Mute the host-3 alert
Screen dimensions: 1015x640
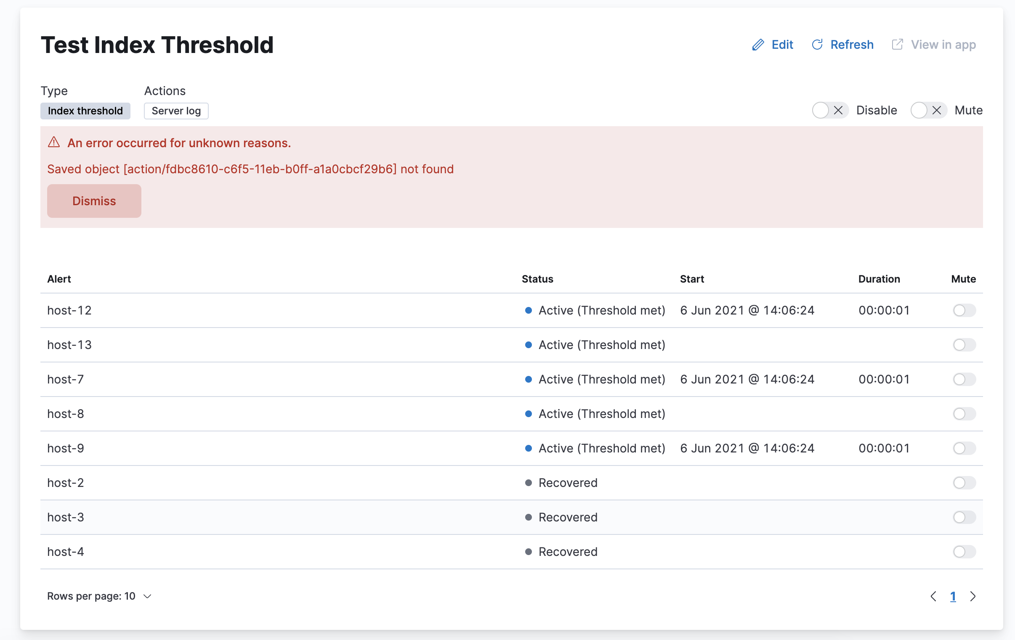pyautogui.click(x=964, y=517)
